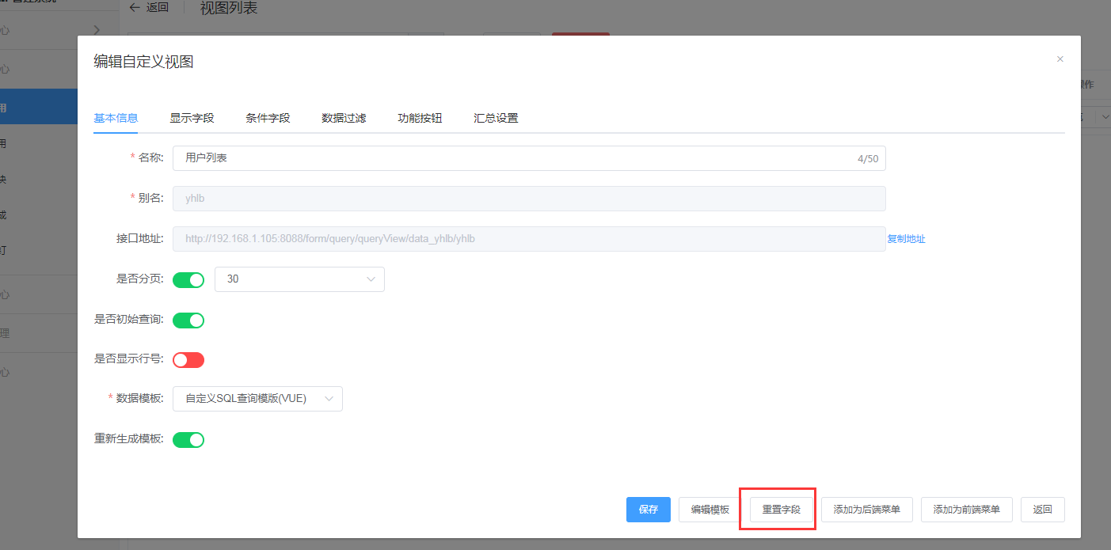Image resolution: width=1111 pixels, height=550 pixels.
Task: Click the 编辑模板 button
Action: (x=710, y=510)
